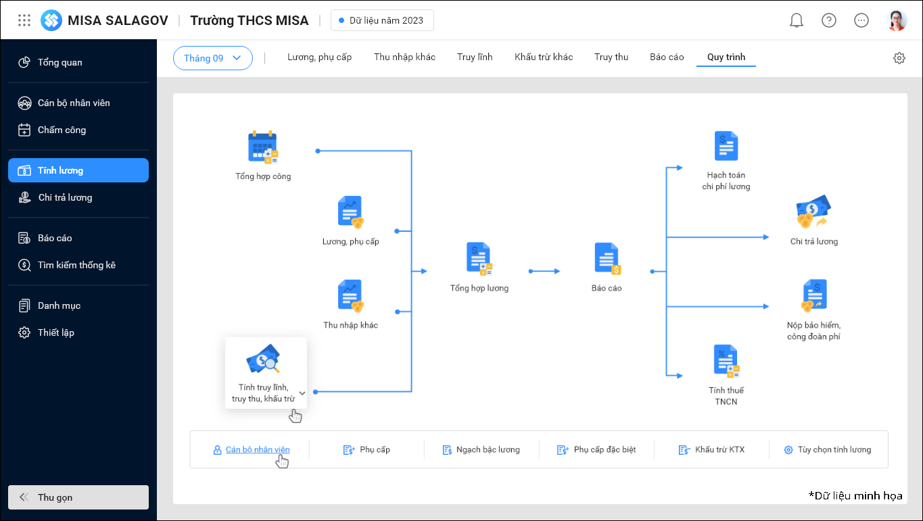This screenshot has height=521, width=923.
Task: Open the more options ellipsis icon
Action: 861,20
